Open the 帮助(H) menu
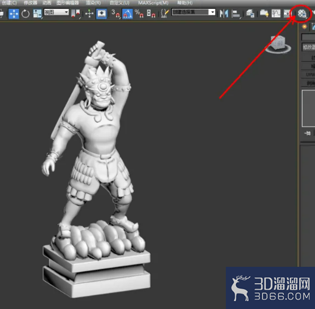This screenshot has width=315, height=309. pyautogui.click(x=185, y=3)
